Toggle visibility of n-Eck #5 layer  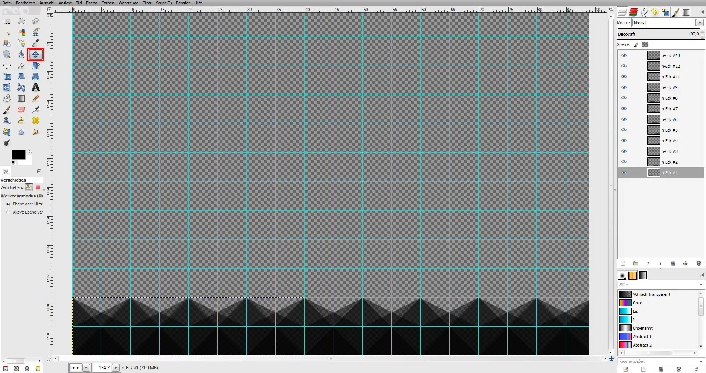pos(624,130)
